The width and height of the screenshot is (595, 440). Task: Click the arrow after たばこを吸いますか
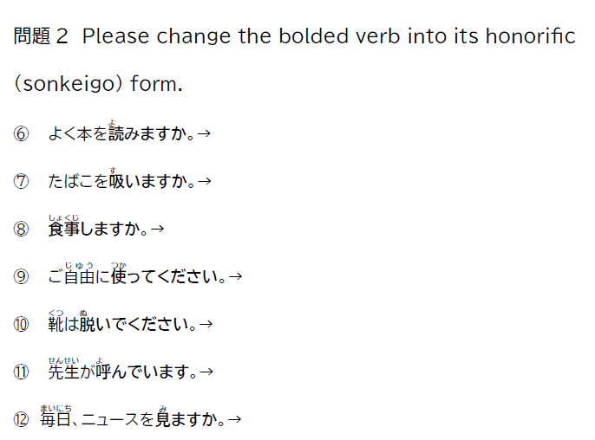(x=206, y=182)
